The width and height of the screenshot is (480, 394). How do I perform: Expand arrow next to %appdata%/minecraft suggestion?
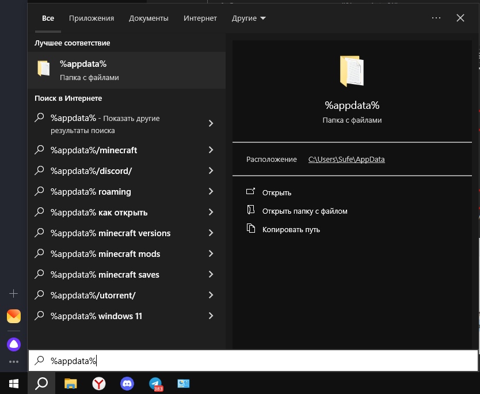pyautogui.click(x=211, y=150)
